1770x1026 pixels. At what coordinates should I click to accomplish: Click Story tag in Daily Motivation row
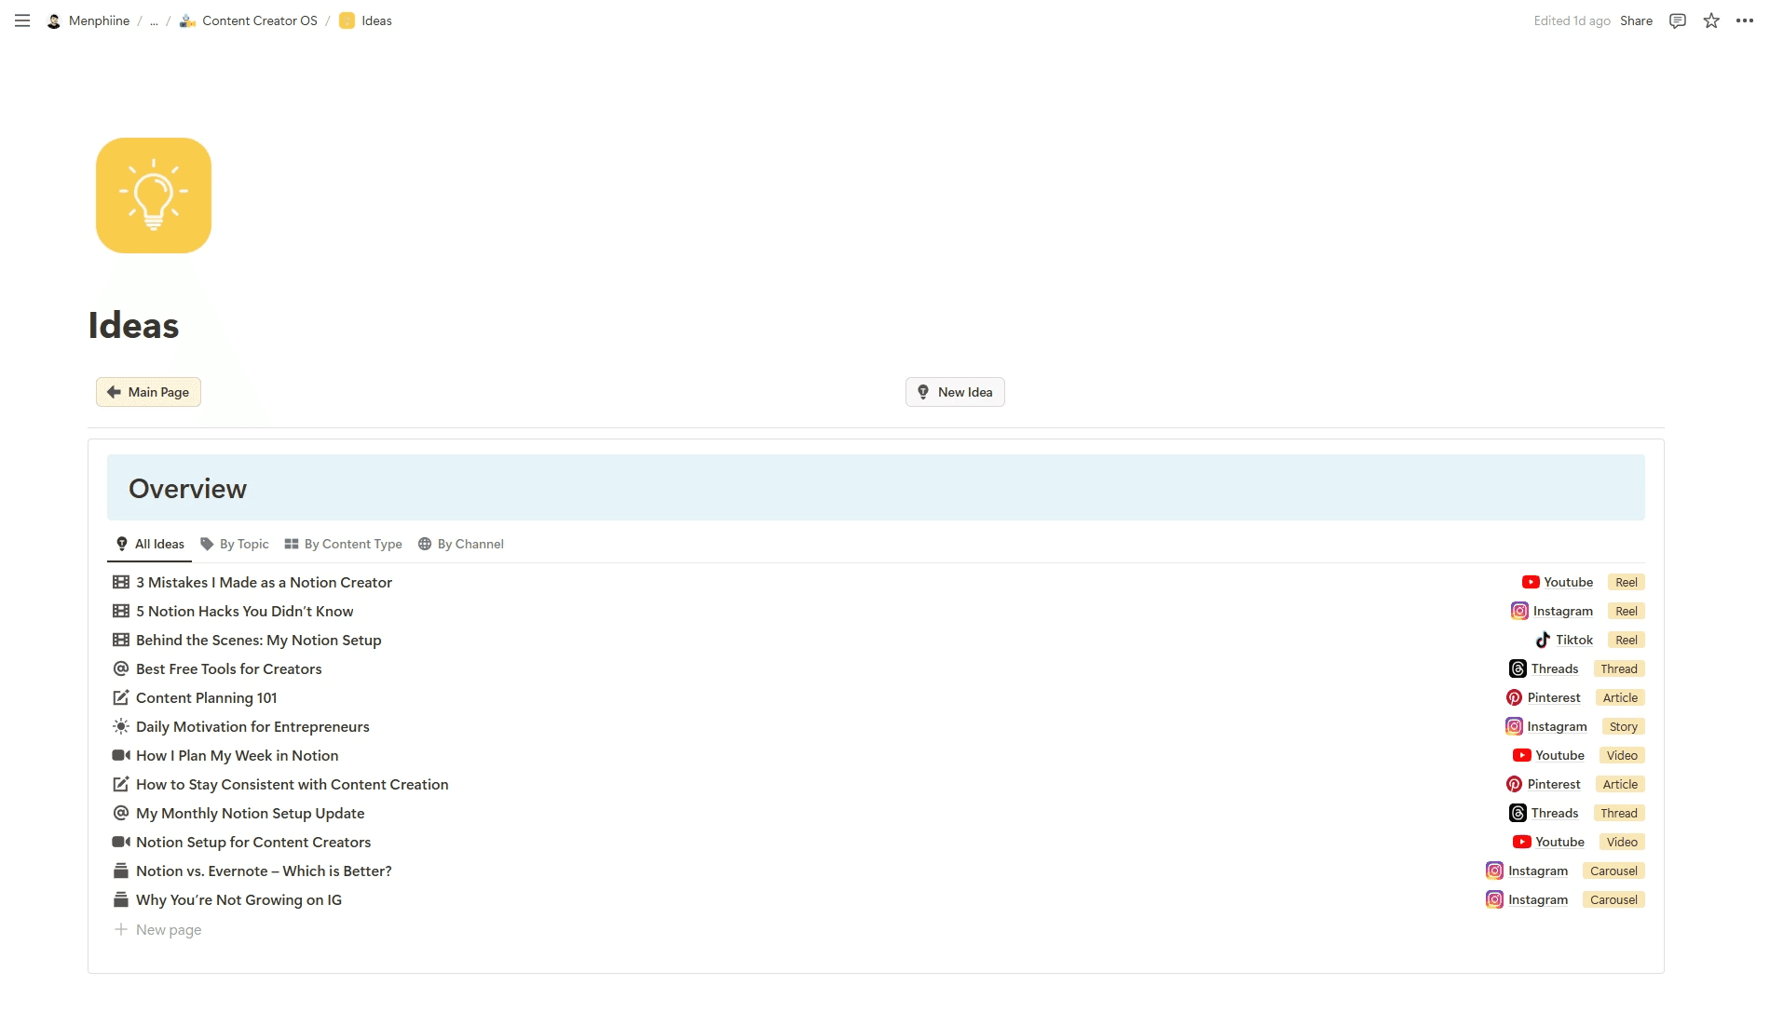[x=1623, y=726]
